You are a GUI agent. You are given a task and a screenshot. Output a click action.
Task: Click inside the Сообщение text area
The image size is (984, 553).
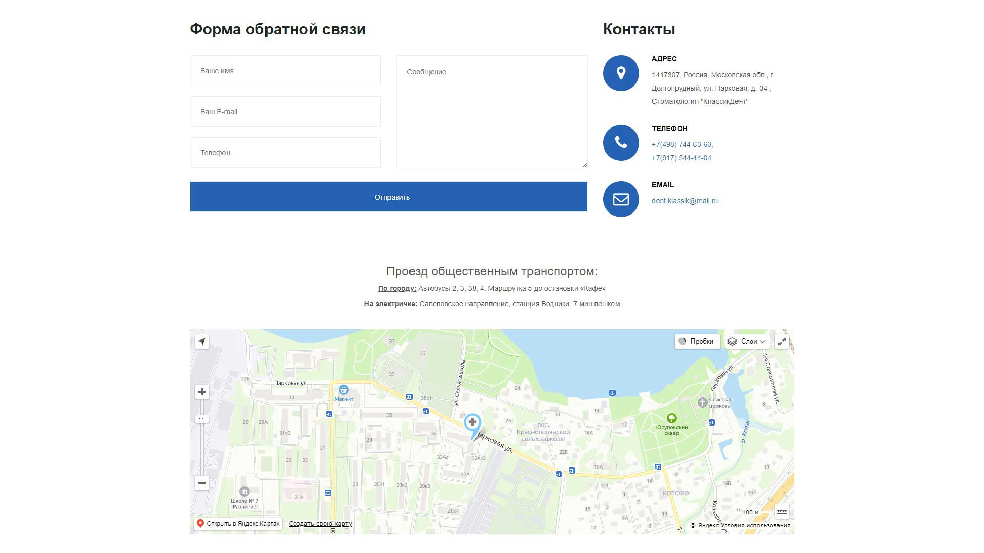coord(491,111)
